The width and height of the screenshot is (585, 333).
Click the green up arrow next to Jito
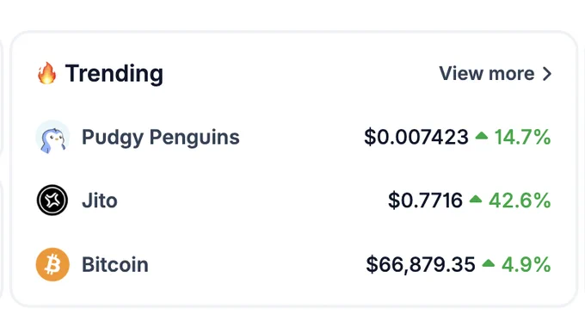tap(476, 199)
